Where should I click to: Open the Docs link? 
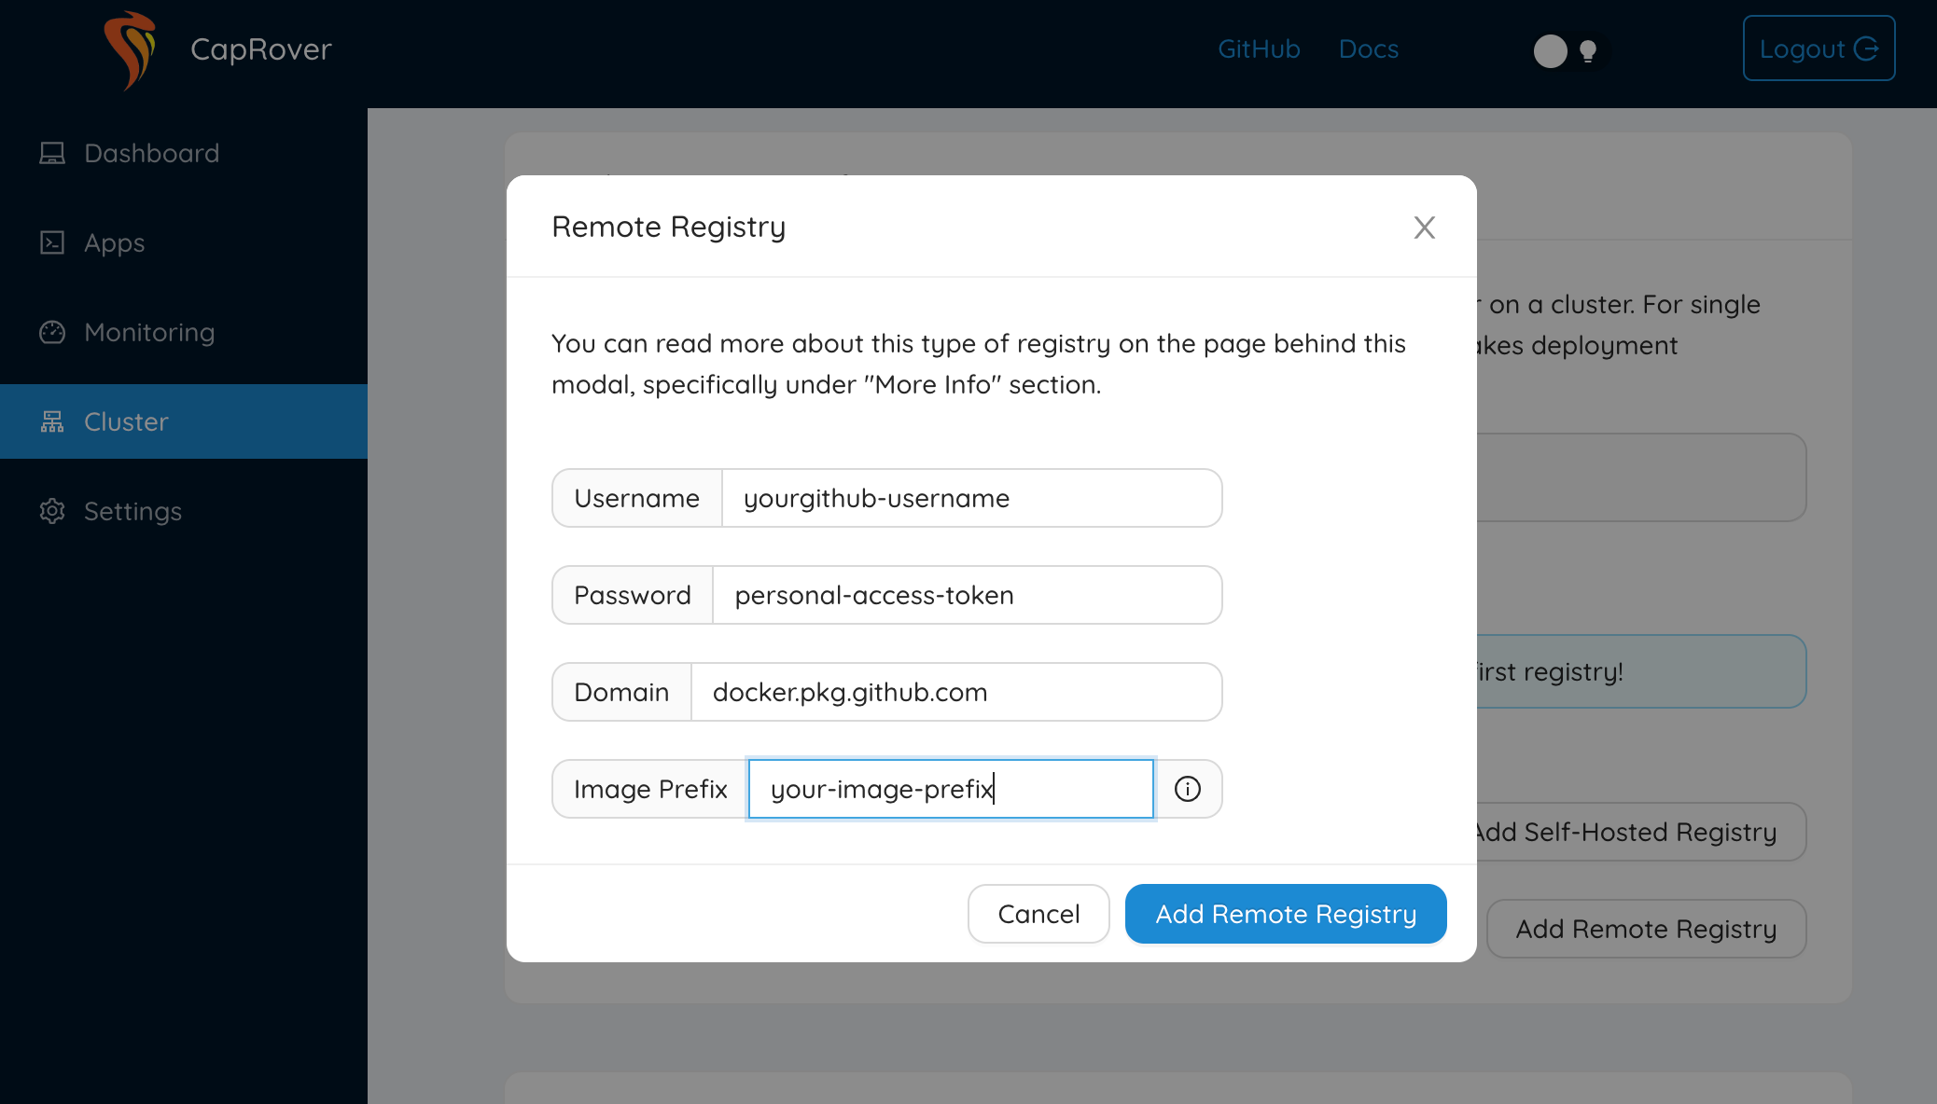pos(1368,48)
